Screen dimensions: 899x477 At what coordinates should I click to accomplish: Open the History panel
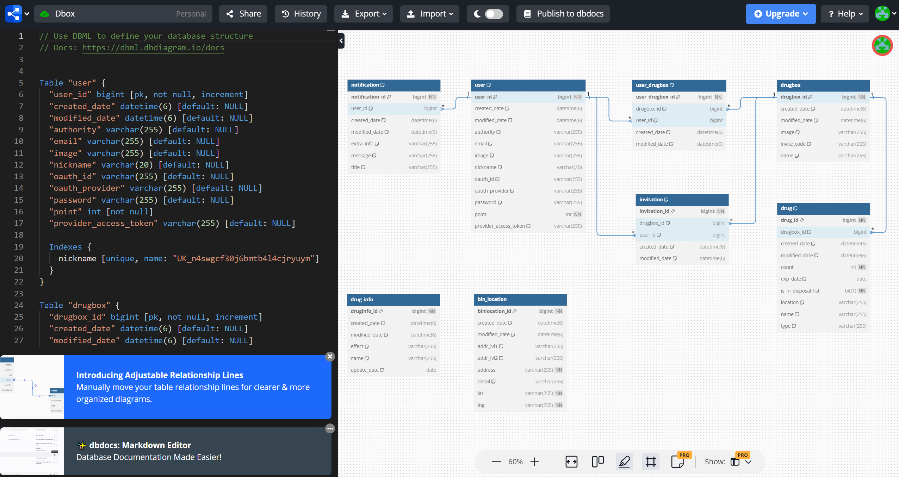[301, 14]
